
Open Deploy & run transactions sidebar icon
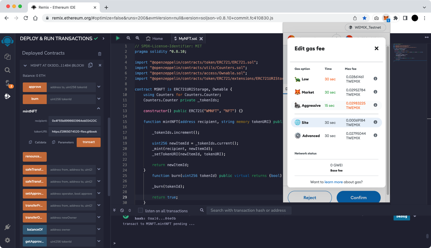coord(7,96)
